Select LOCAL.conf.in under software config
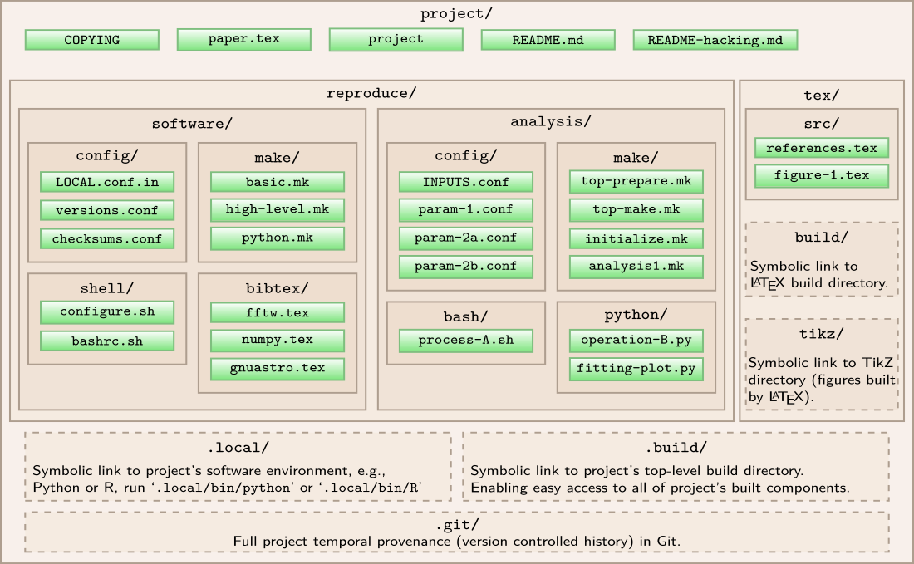914x564 pixels. pyautogui.click(x=107, y=182)
